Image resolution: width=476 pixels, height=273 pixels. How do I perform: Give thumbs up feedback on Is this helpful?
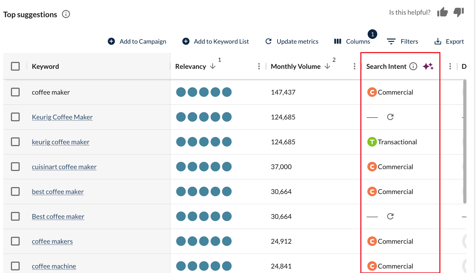[443, 12]
